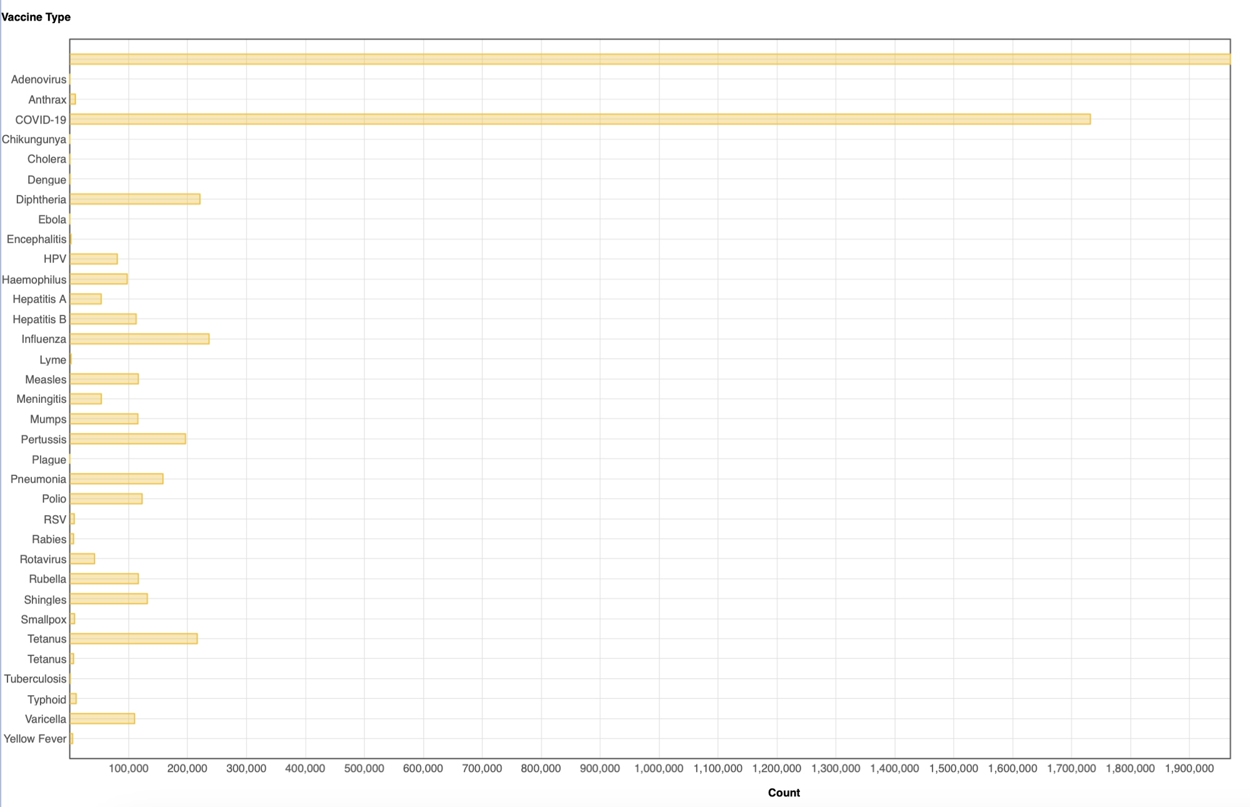Click the Rubella bar
Screen dimensions: 1250x807
coord(104,579)
